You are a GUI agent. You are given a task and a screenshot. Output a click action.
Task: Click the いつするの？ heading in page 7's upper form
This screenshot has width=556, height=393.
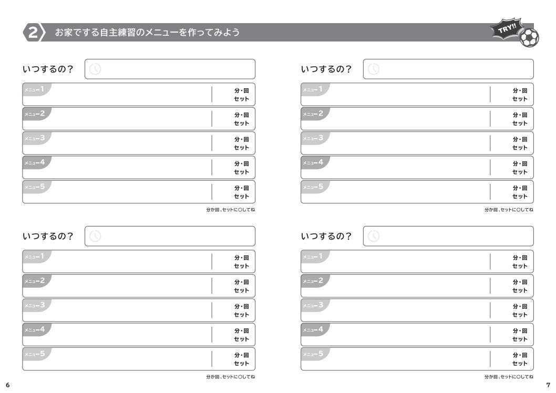click(326, 69)
